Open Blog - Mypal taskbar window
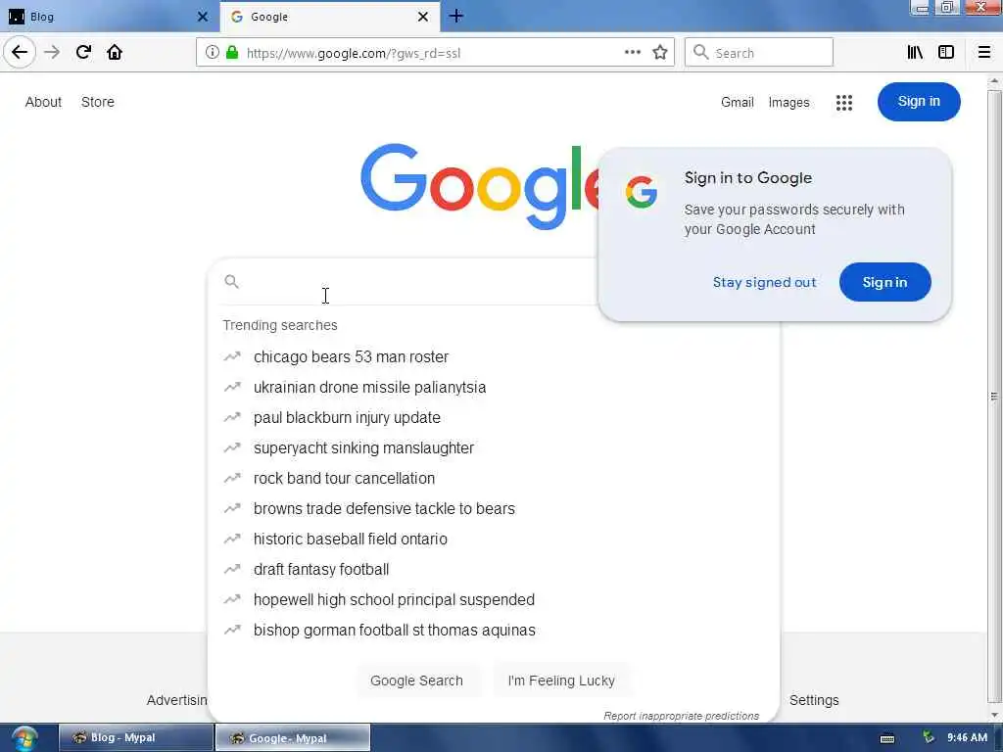1003x752 pixels. click(x=135, y=738)
